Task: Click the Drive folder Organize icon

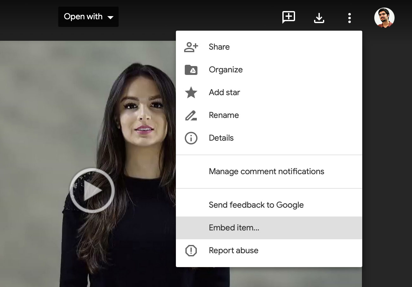Action: click(x=191, y=70)
